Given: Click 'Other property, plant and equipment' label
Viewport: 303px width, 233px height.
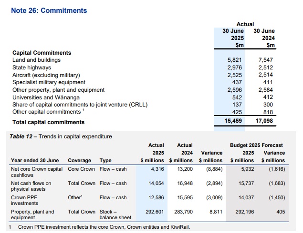Looking at the screenshot, I should 58,90.
